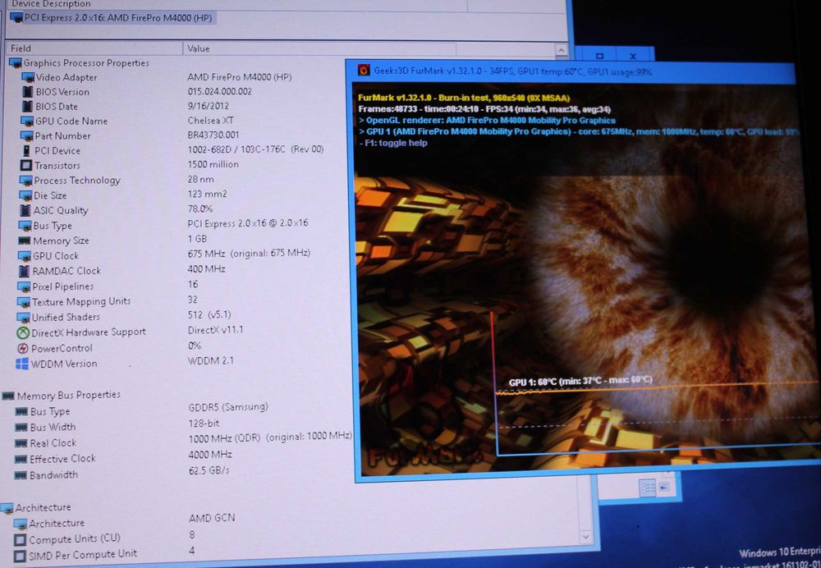Image resolution: width=821 pixels, height=568 pixels.
Task: Click the Compute Units (CU) row icon
Action: click(x=20, y=540)
